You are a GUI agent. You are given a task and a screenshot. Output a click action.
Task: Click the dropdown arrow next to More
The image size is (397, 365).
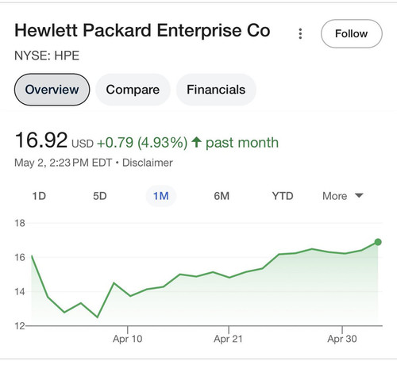click(x=359, y=196)
